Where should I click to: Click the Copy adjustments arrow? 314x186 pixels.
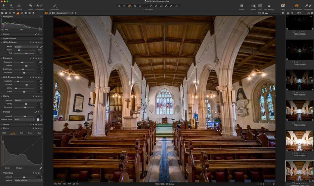tap(307, 6)
